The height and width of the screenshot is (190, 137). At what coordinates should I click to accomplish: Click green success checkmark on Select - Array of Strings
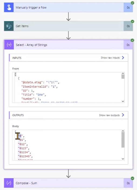click(132, 40)
